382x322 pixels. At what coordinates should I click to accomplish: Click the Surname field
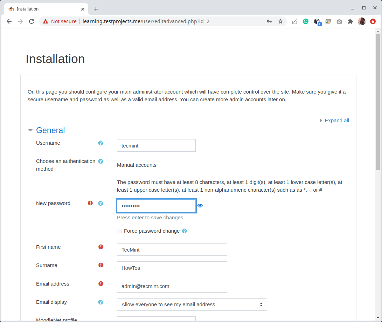click(x=172, y=268)
